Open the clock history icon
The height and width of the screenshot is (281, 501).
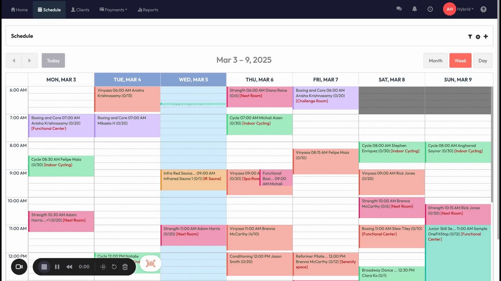point(430,9)
